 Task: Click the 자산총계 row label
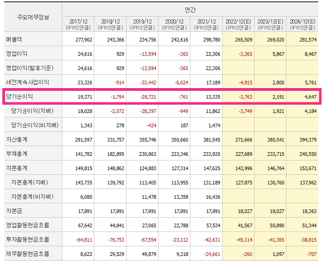coord(17,139)
